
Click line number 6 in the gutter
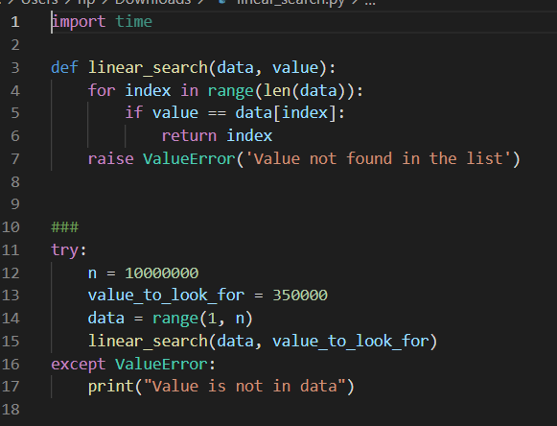[15, 136]
